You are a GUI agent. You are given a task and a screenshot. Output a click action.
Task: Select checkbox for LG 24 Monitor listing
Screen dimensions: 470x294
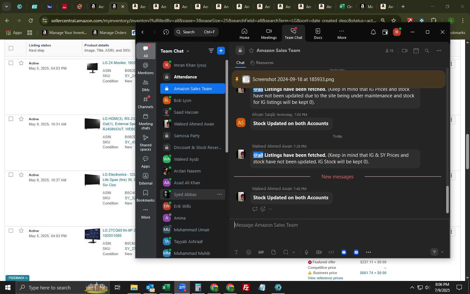coord(11,63)
